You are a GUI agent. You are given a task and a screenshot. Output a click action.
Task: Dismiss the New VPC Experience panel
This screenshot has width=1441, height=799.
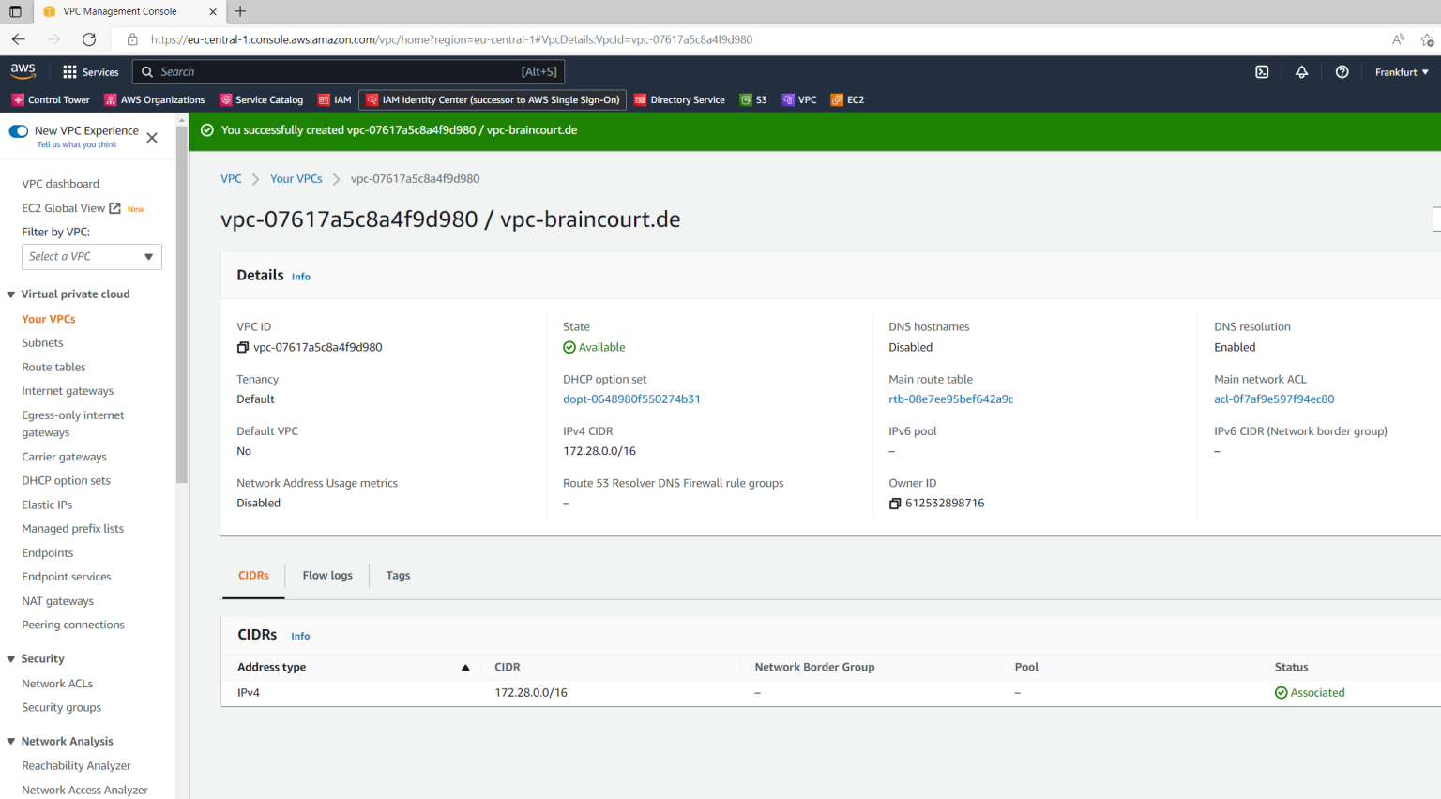point(151,137)
